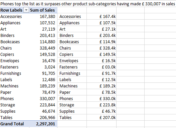Select the Binders pivot row label
The height and width of the screenshot is (128, 176).
click(7, 36)
